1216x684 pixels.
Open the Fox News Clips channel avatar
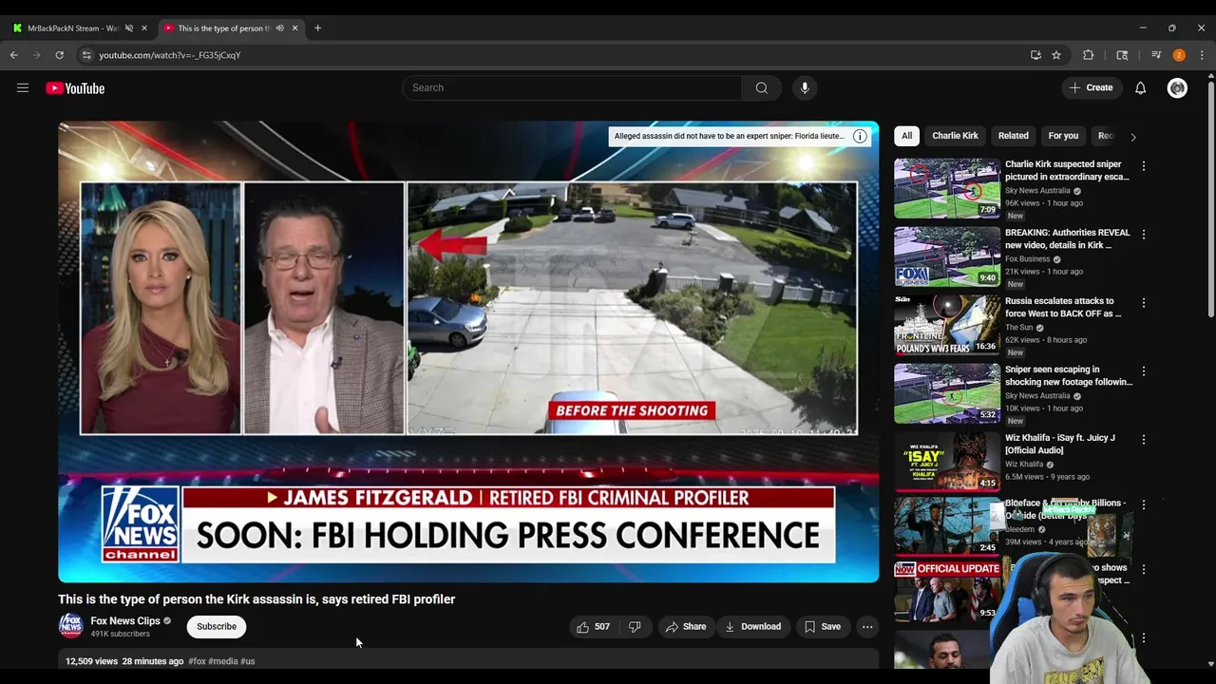[71, 626]
